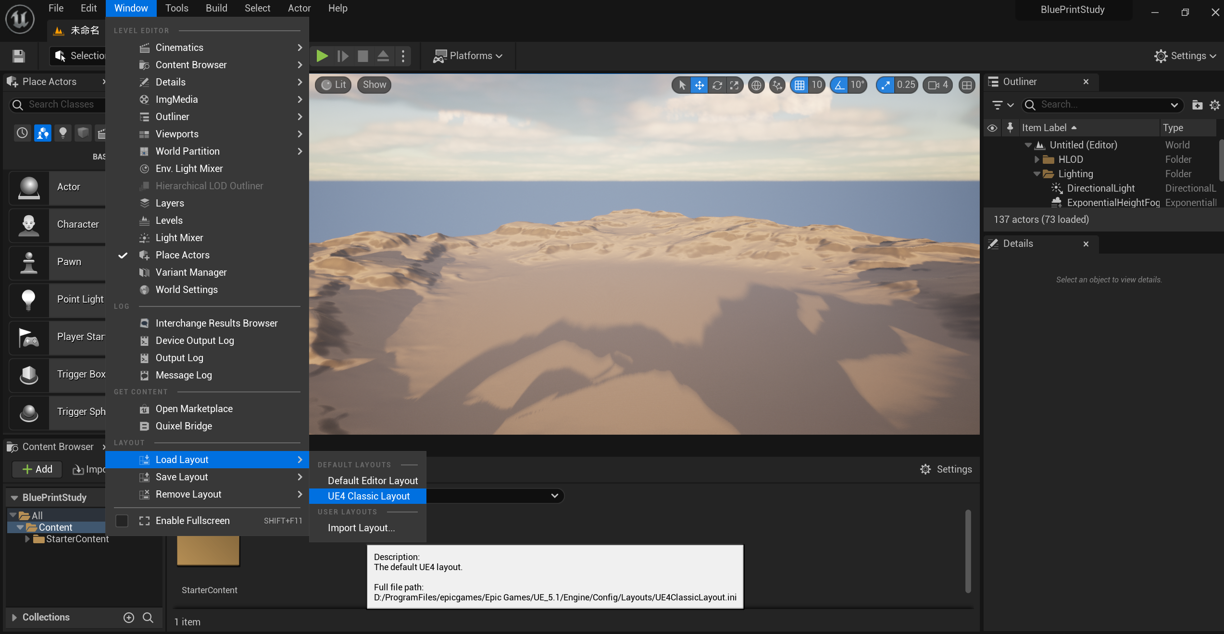The height and width of the screenshot is (634, 1224).
Task: Open rotation snap 10° value dropdown
Action: [857, 85]
